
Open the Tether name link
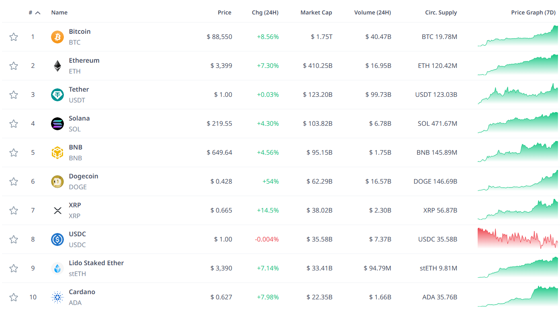(79, 90)
